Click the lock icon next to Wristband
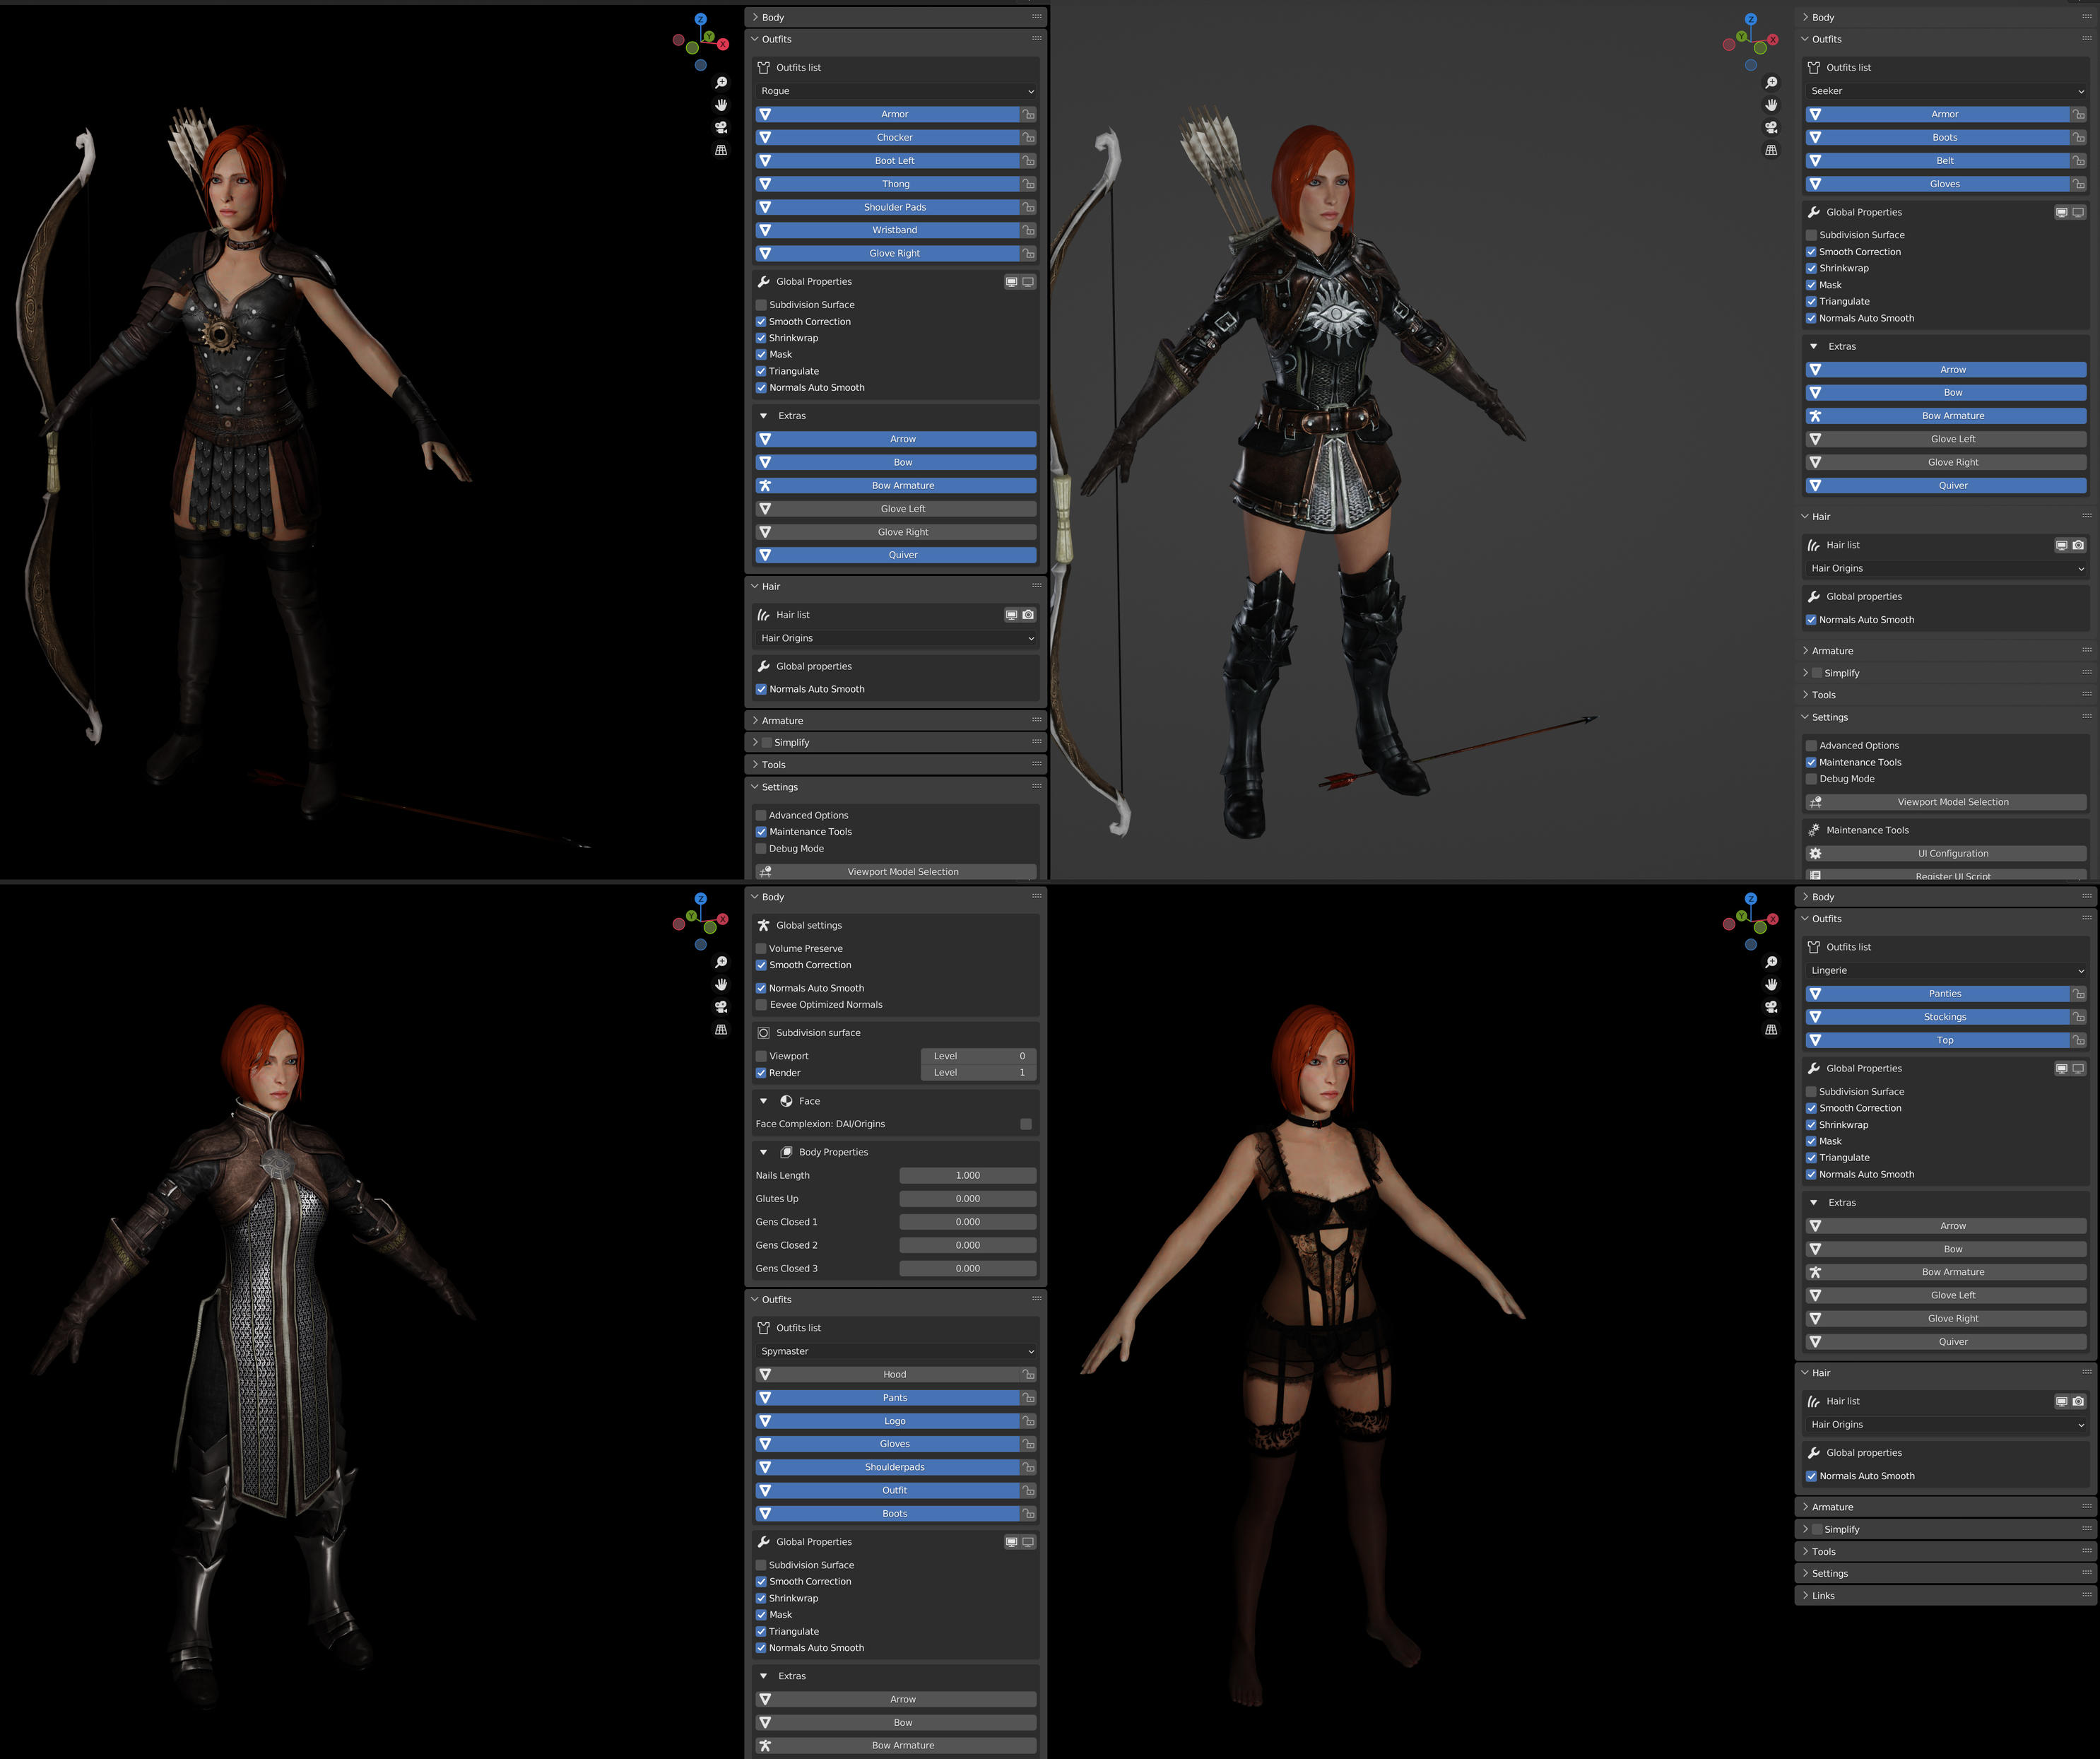Image resolution: width=2100 pixels, height=1759 pixels. pos(1028,230)
